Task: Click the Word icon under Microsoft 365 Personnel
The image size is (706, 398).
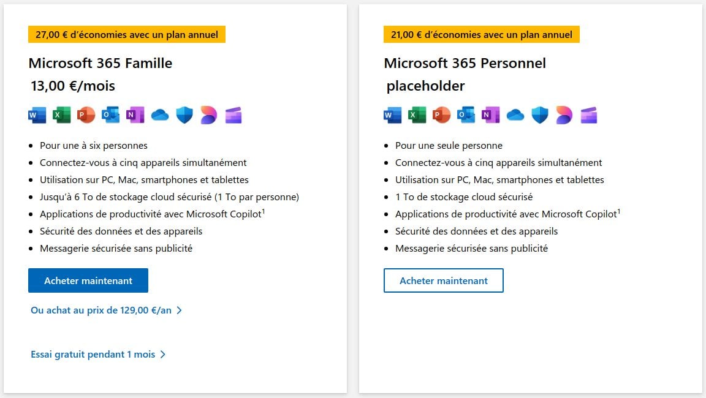Action: [x=393, y=115]
